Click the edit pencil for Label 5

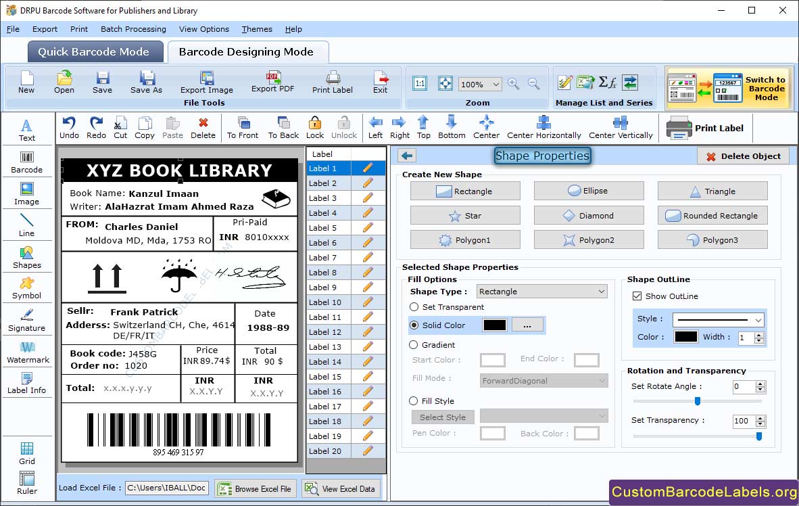pos(368,227)
